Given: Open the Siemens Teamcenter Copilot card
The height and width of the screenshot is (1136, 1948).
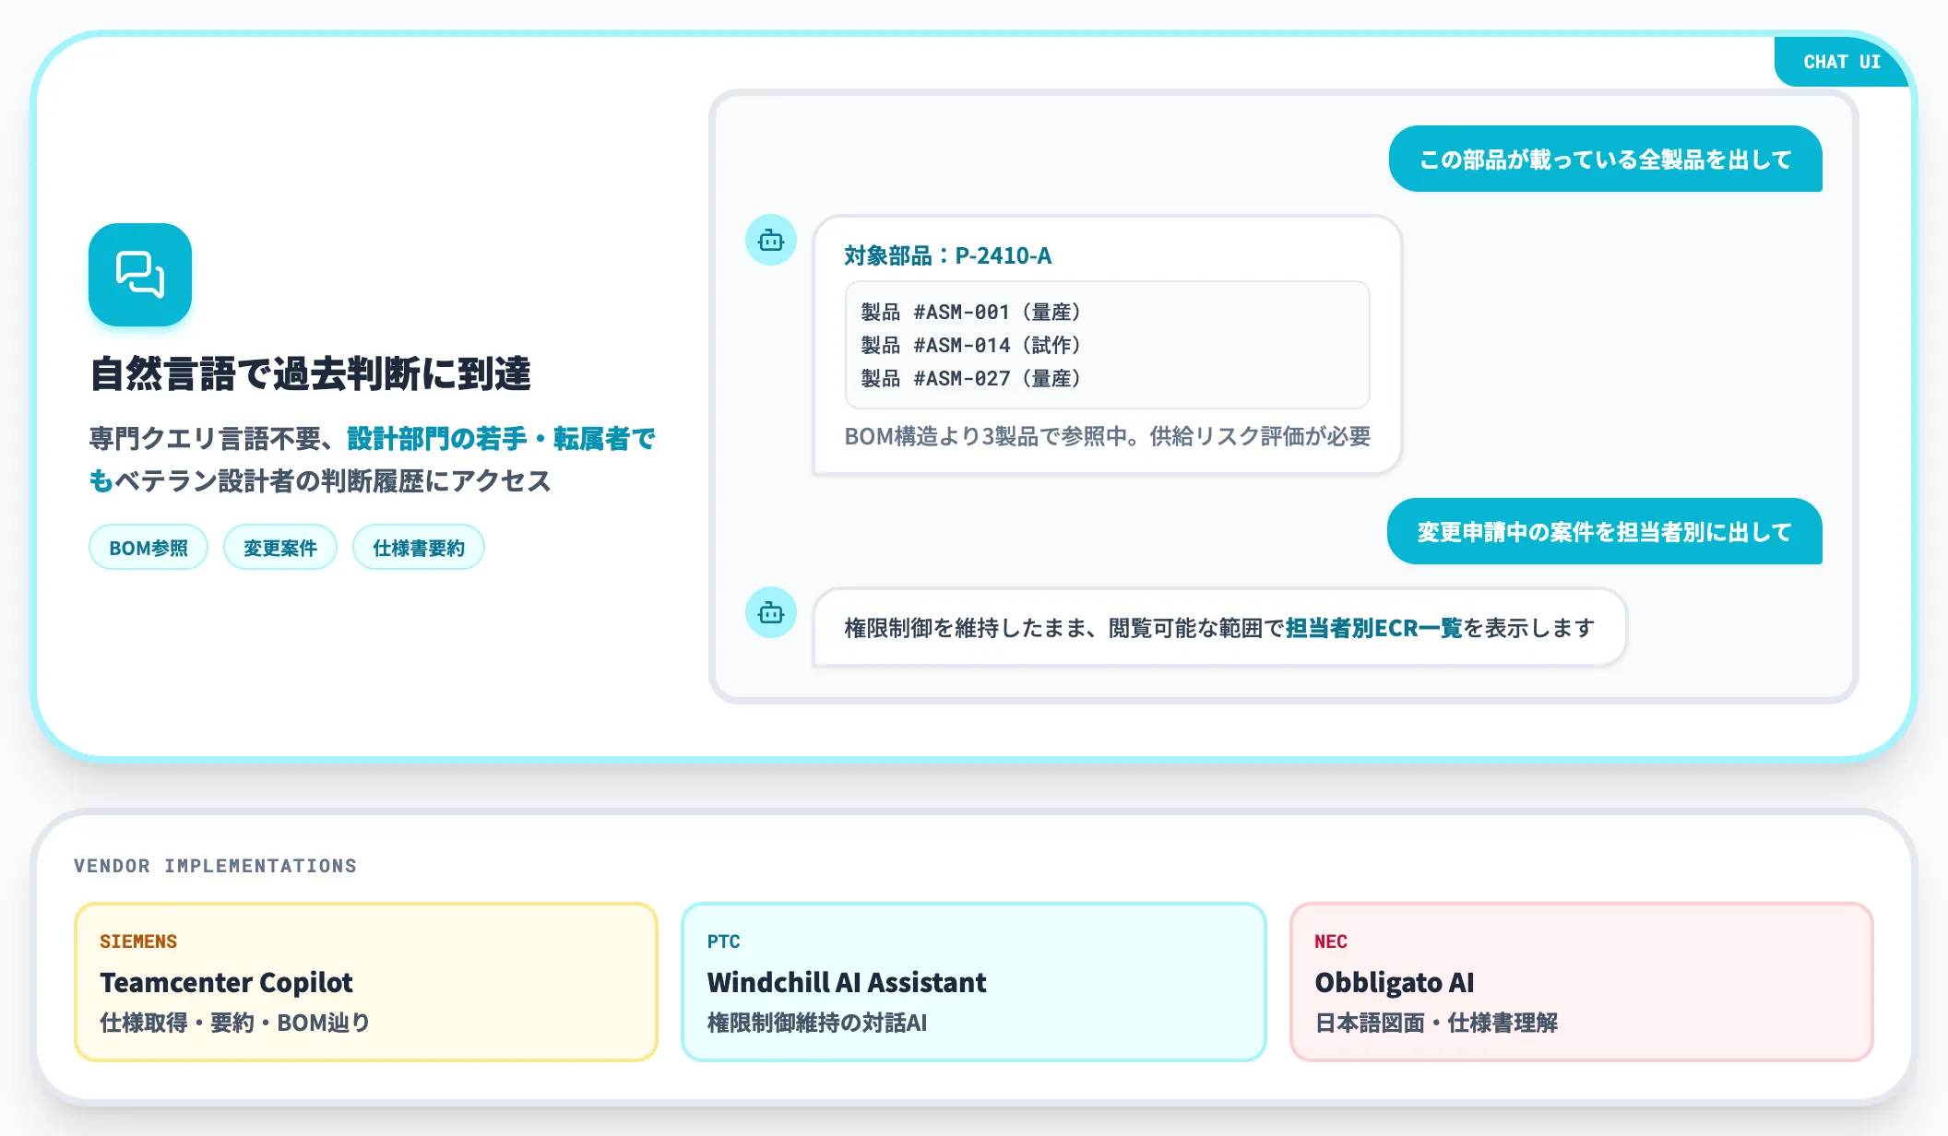Looking at the screenshot, I should 366,982.
